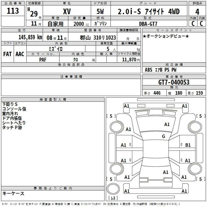This screenshot has width=207, height=207.
Task: Click the A1 mark on the rear trunk
Action: click(x=166, y=172)
